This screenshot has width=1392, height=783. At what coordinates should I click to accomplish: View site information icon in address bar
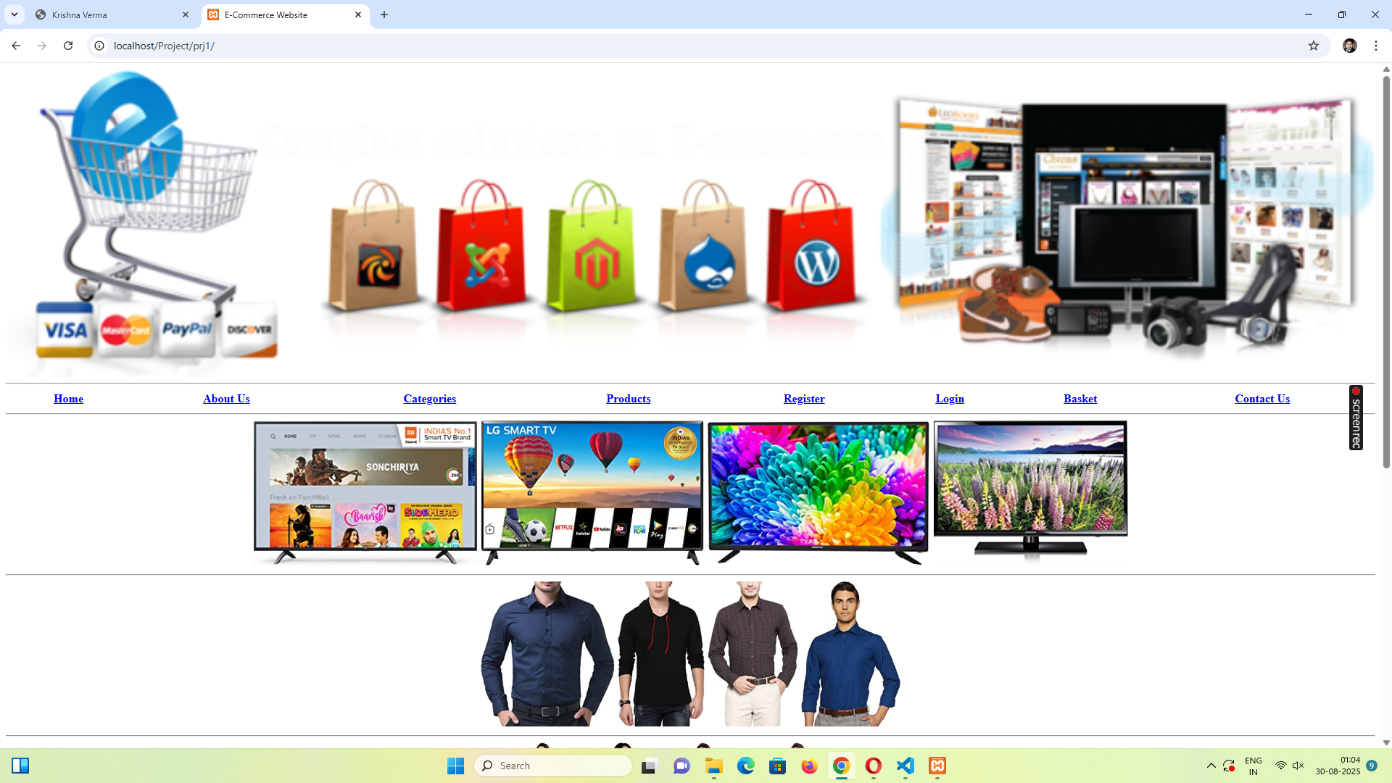click(x=99, y=46)
